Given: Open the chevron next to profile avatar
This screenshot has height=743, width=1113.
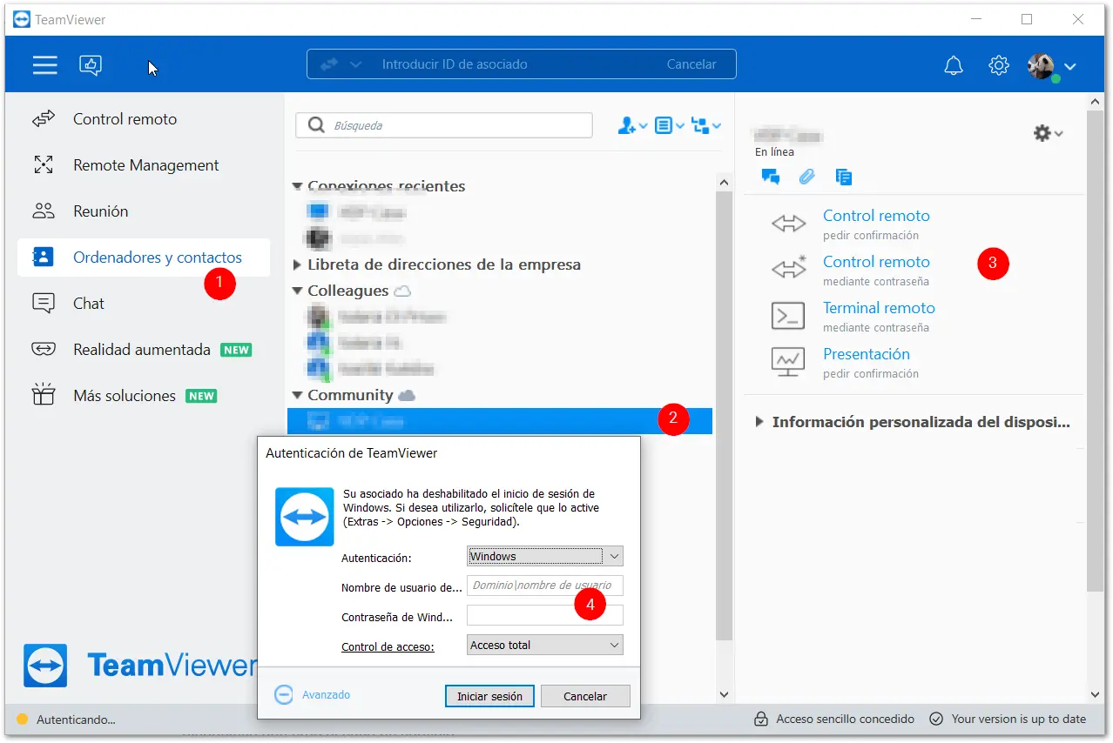Looking at the screenshot, I should tap(1070, 66).
